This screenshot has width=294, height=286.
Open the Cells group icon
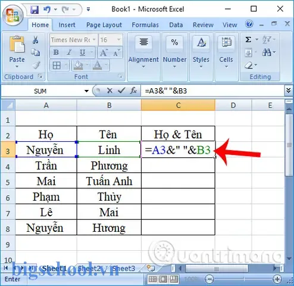[x=226, y=43]
